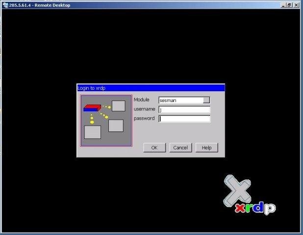This screenshot has height=235, width=303.
Task: Click the Cancel button in login dialog
Action: click(180, 148)
